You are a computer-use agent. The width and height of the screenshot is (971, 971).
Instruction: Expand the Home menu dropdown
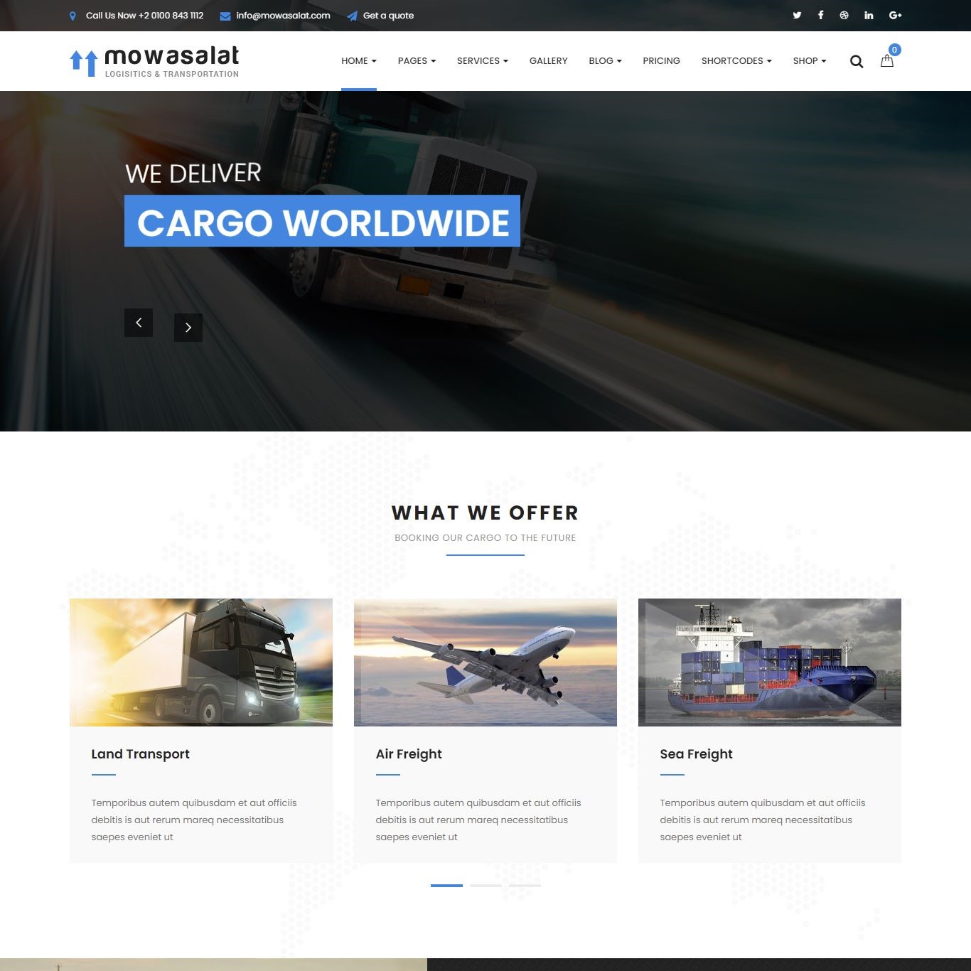click(x=359, y=61)
